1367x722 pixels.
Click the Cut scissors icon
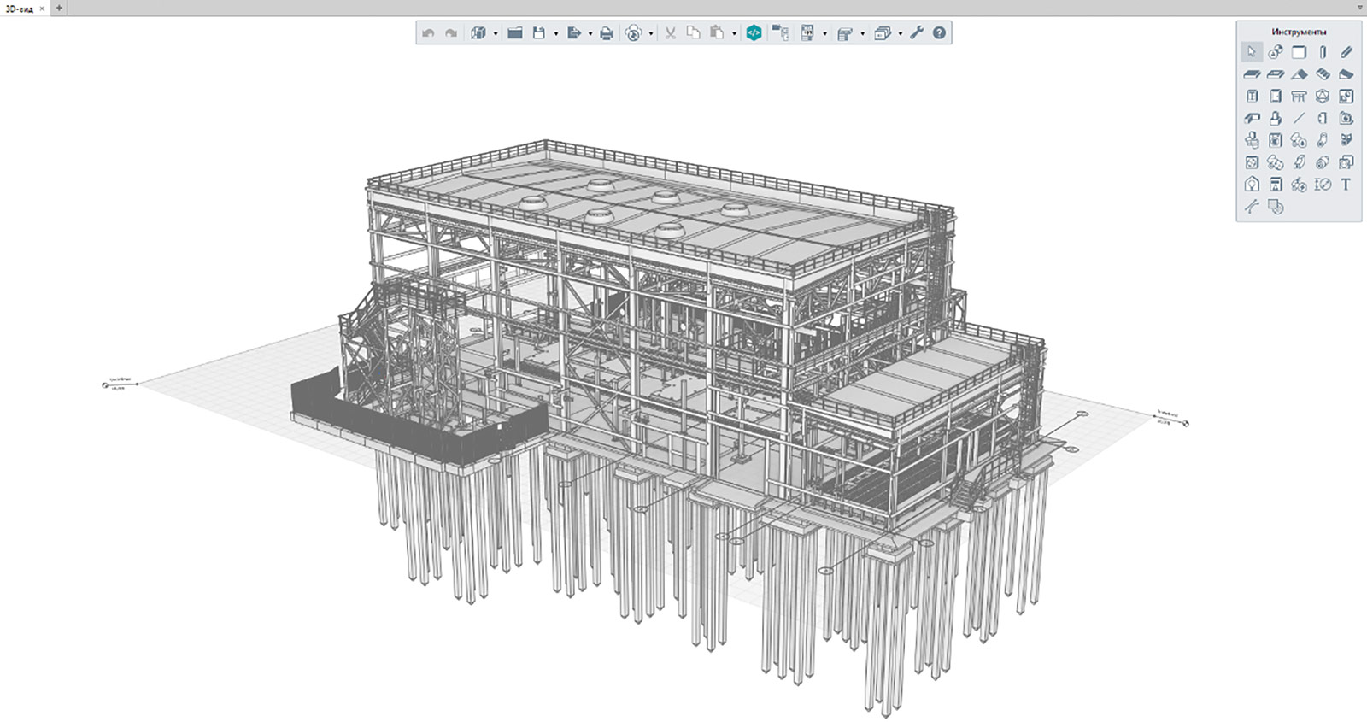tap(670, 33)
